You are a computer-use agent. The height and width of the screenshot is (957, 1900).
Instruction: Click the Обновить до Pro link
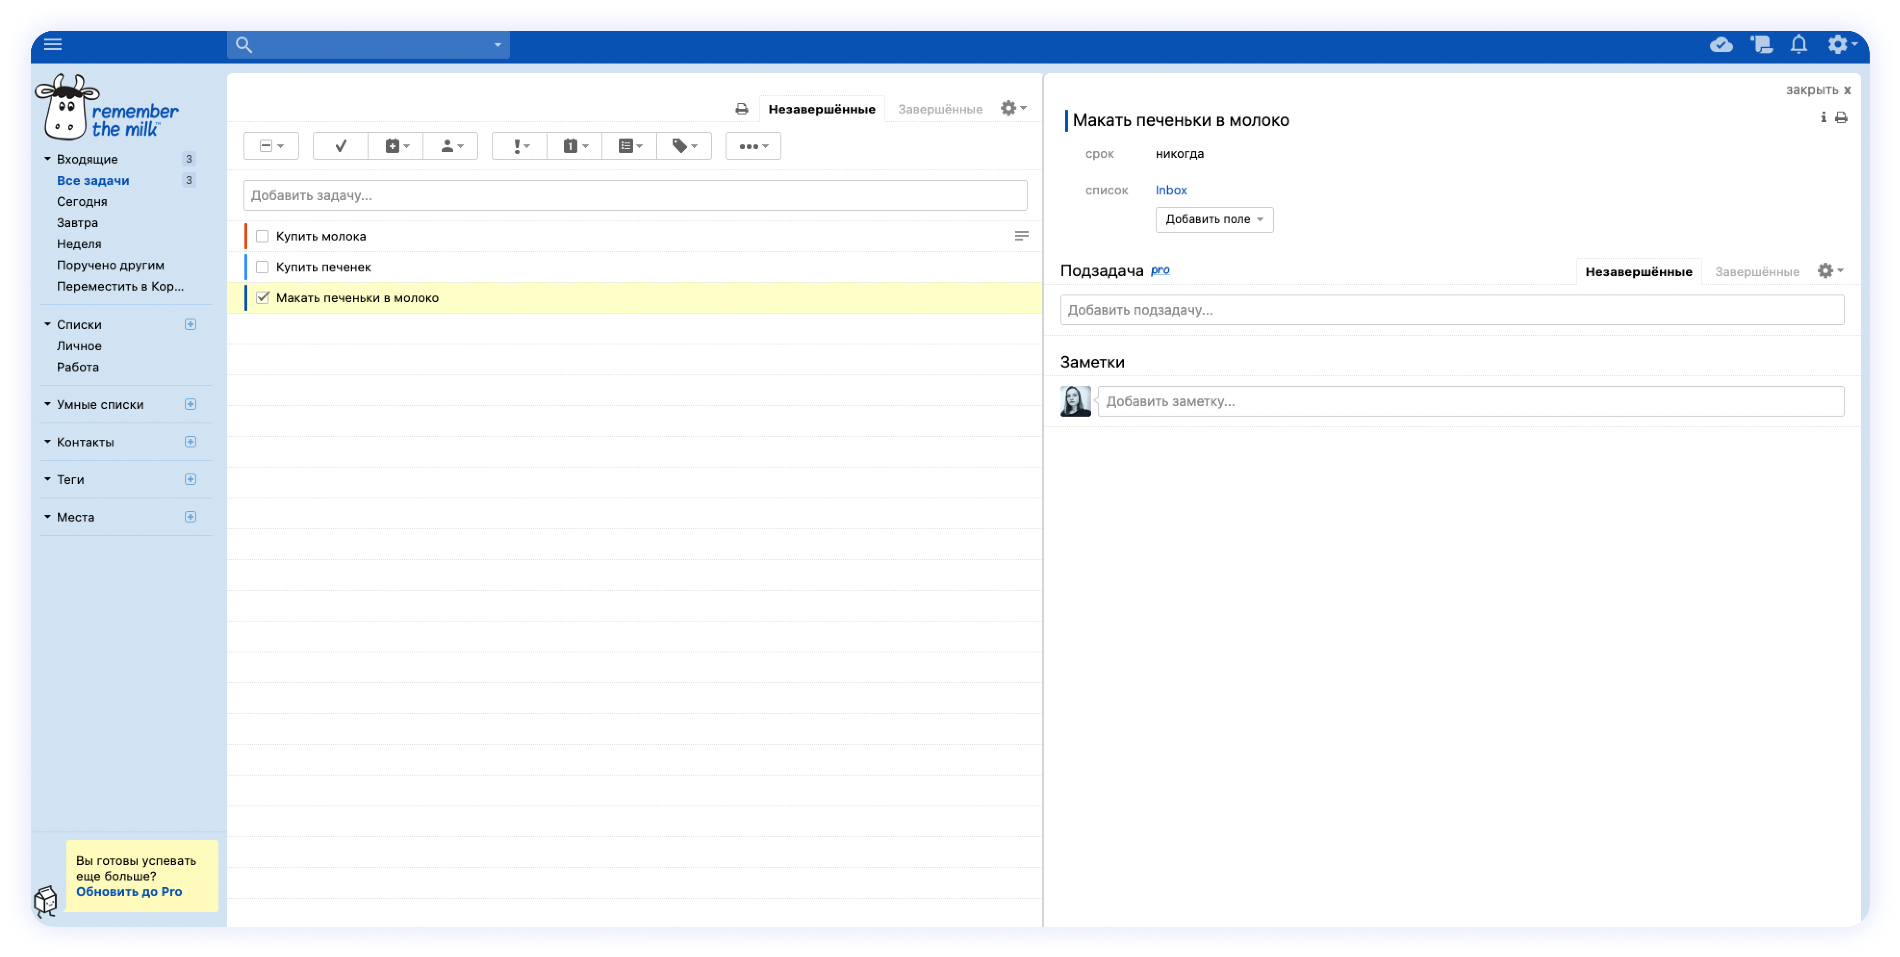pyautogui.click(x=128, y=892)
